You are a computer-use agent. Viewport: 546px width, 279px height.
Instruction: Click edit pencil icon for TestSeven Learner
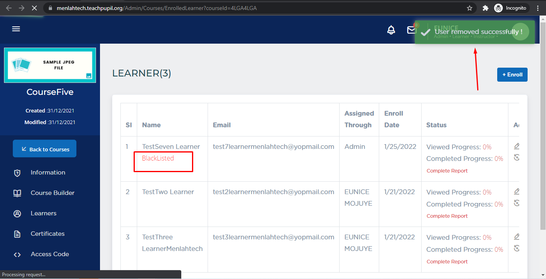(x=516, y=146)
